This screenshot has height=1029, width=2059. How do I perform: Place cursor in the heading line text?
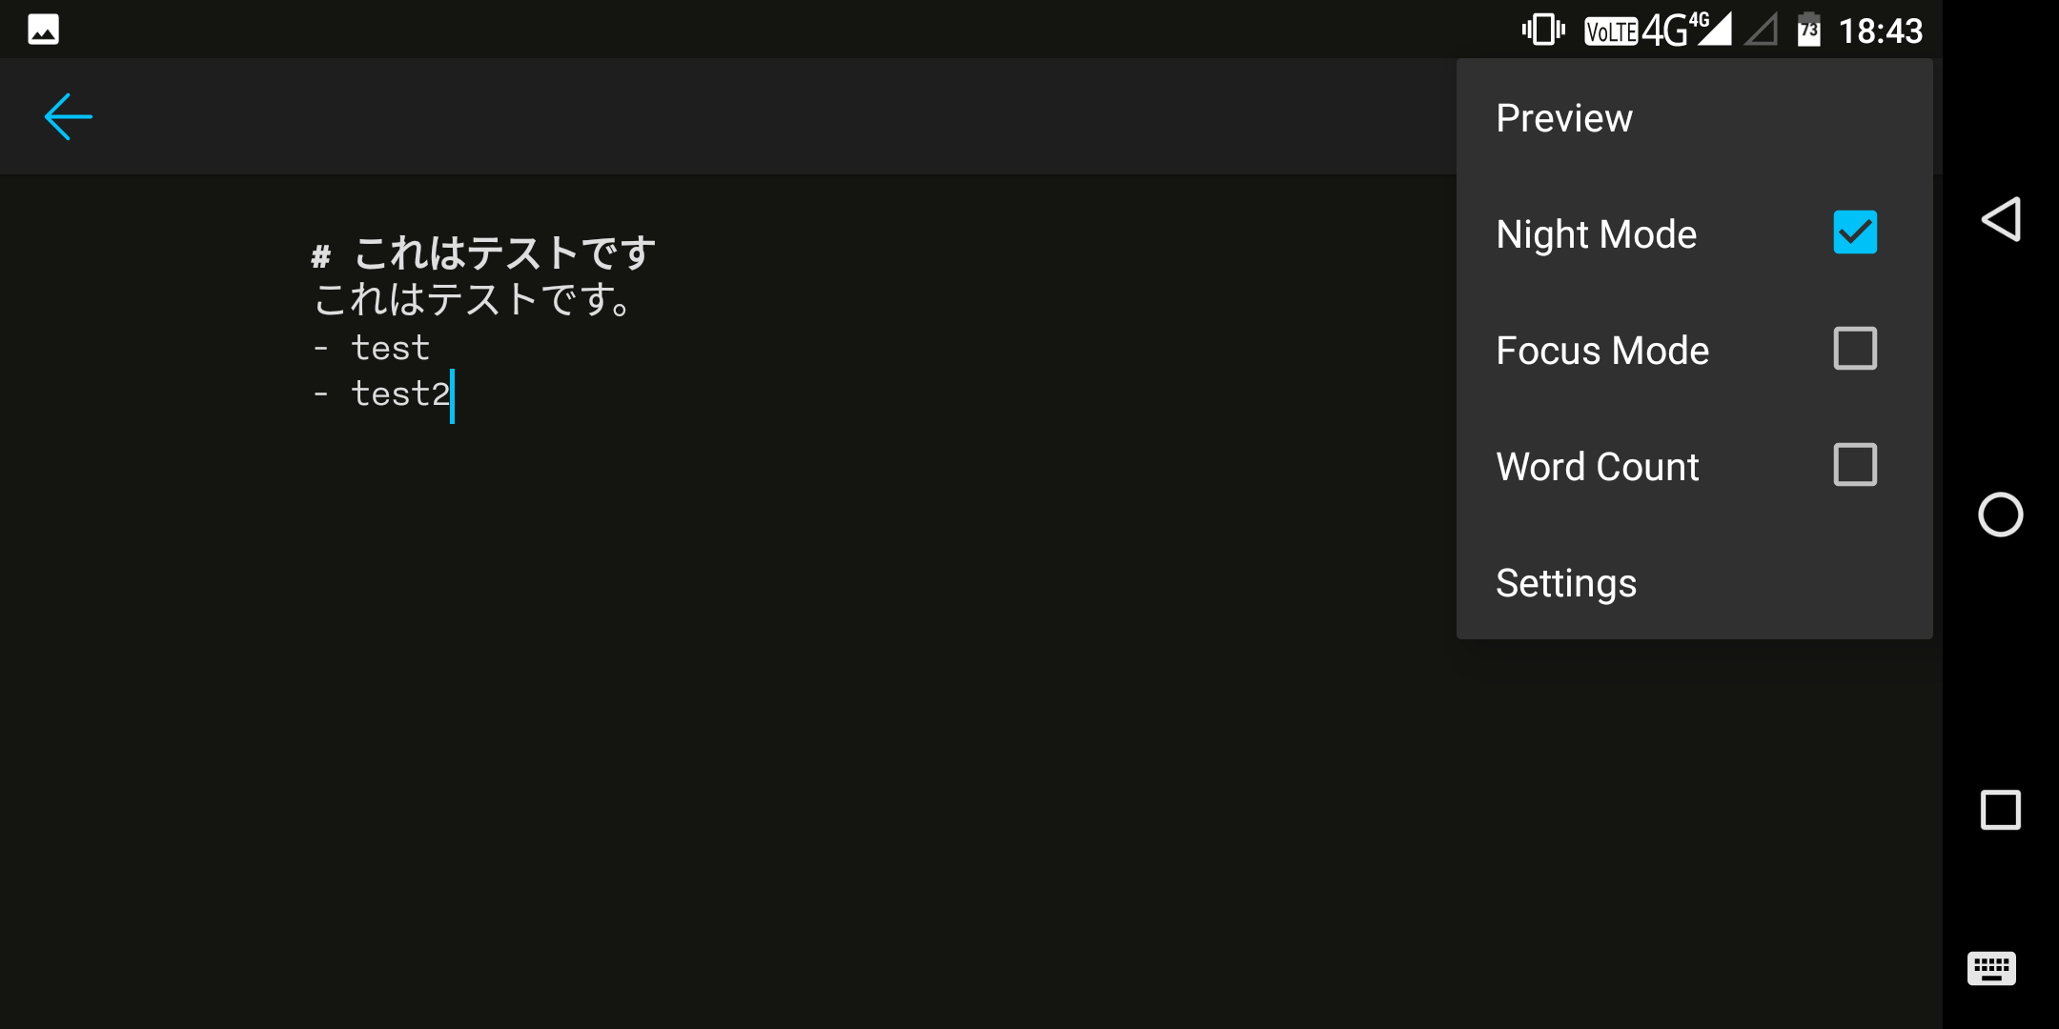coord(503,254)
